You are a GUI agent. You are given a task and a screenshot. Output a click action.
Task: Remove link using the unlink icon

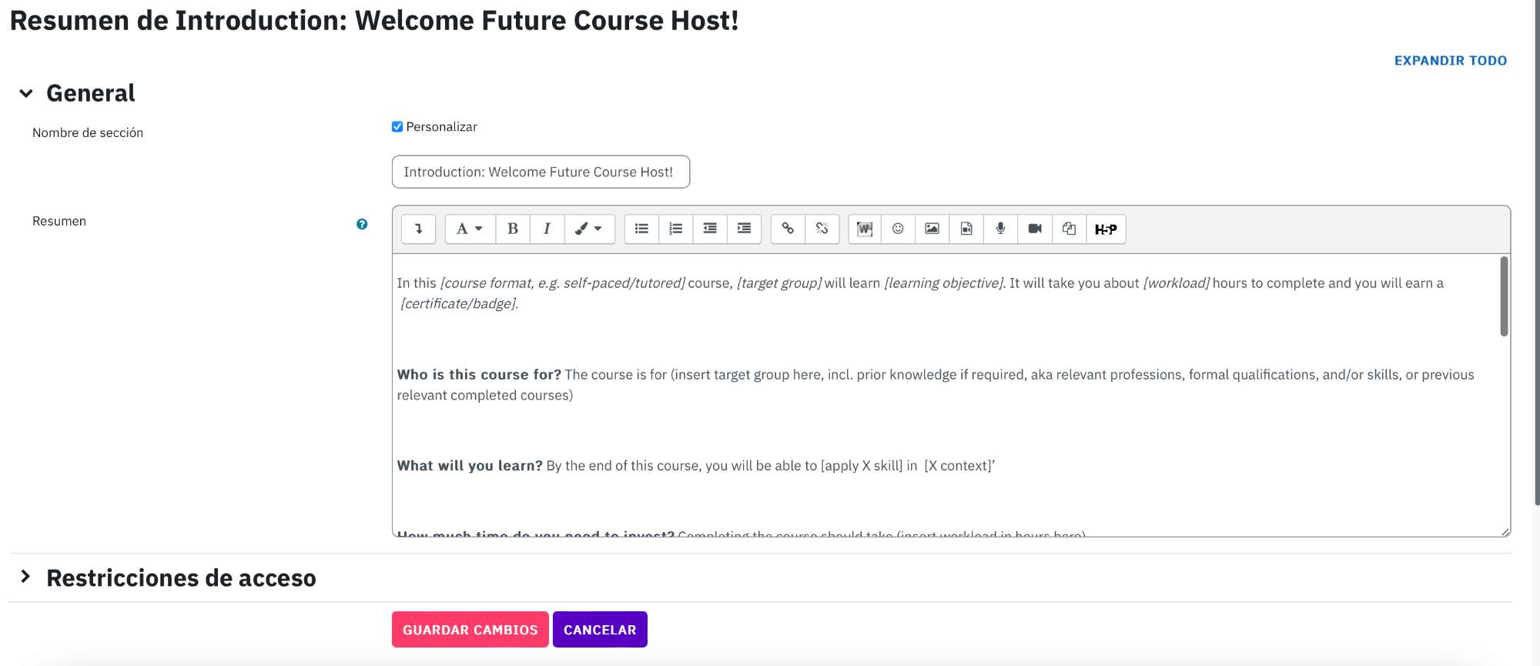(822, 229)
